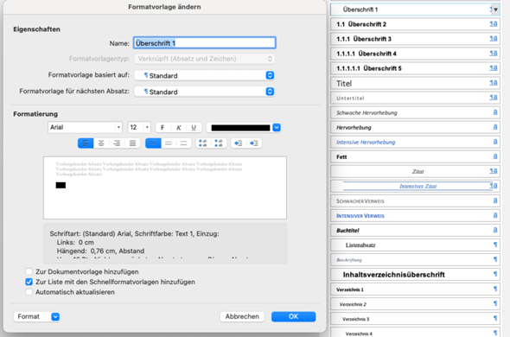Click Abbrechen to cancel

[242, 316]
